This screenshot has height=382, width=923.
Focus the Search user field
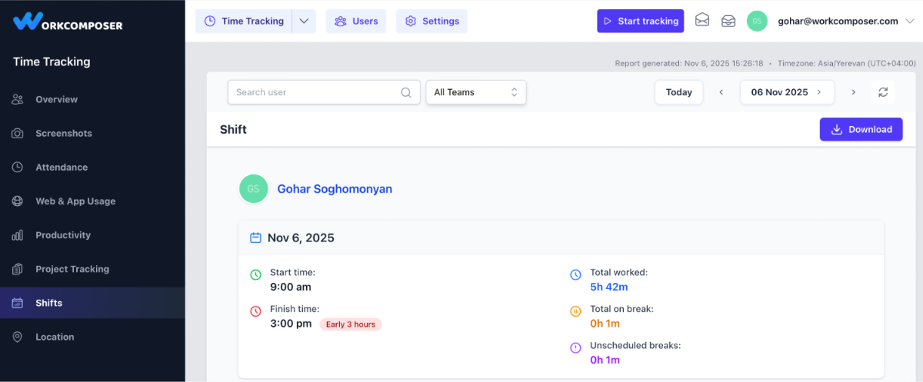point(324,92)
